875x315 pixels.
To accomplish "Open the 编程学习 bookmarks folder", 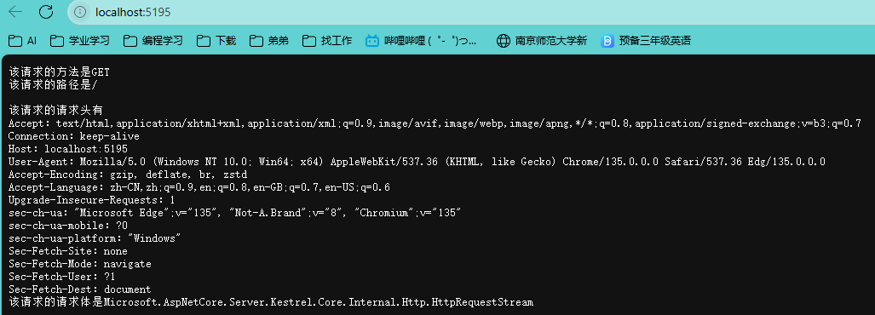I will 153,41.
